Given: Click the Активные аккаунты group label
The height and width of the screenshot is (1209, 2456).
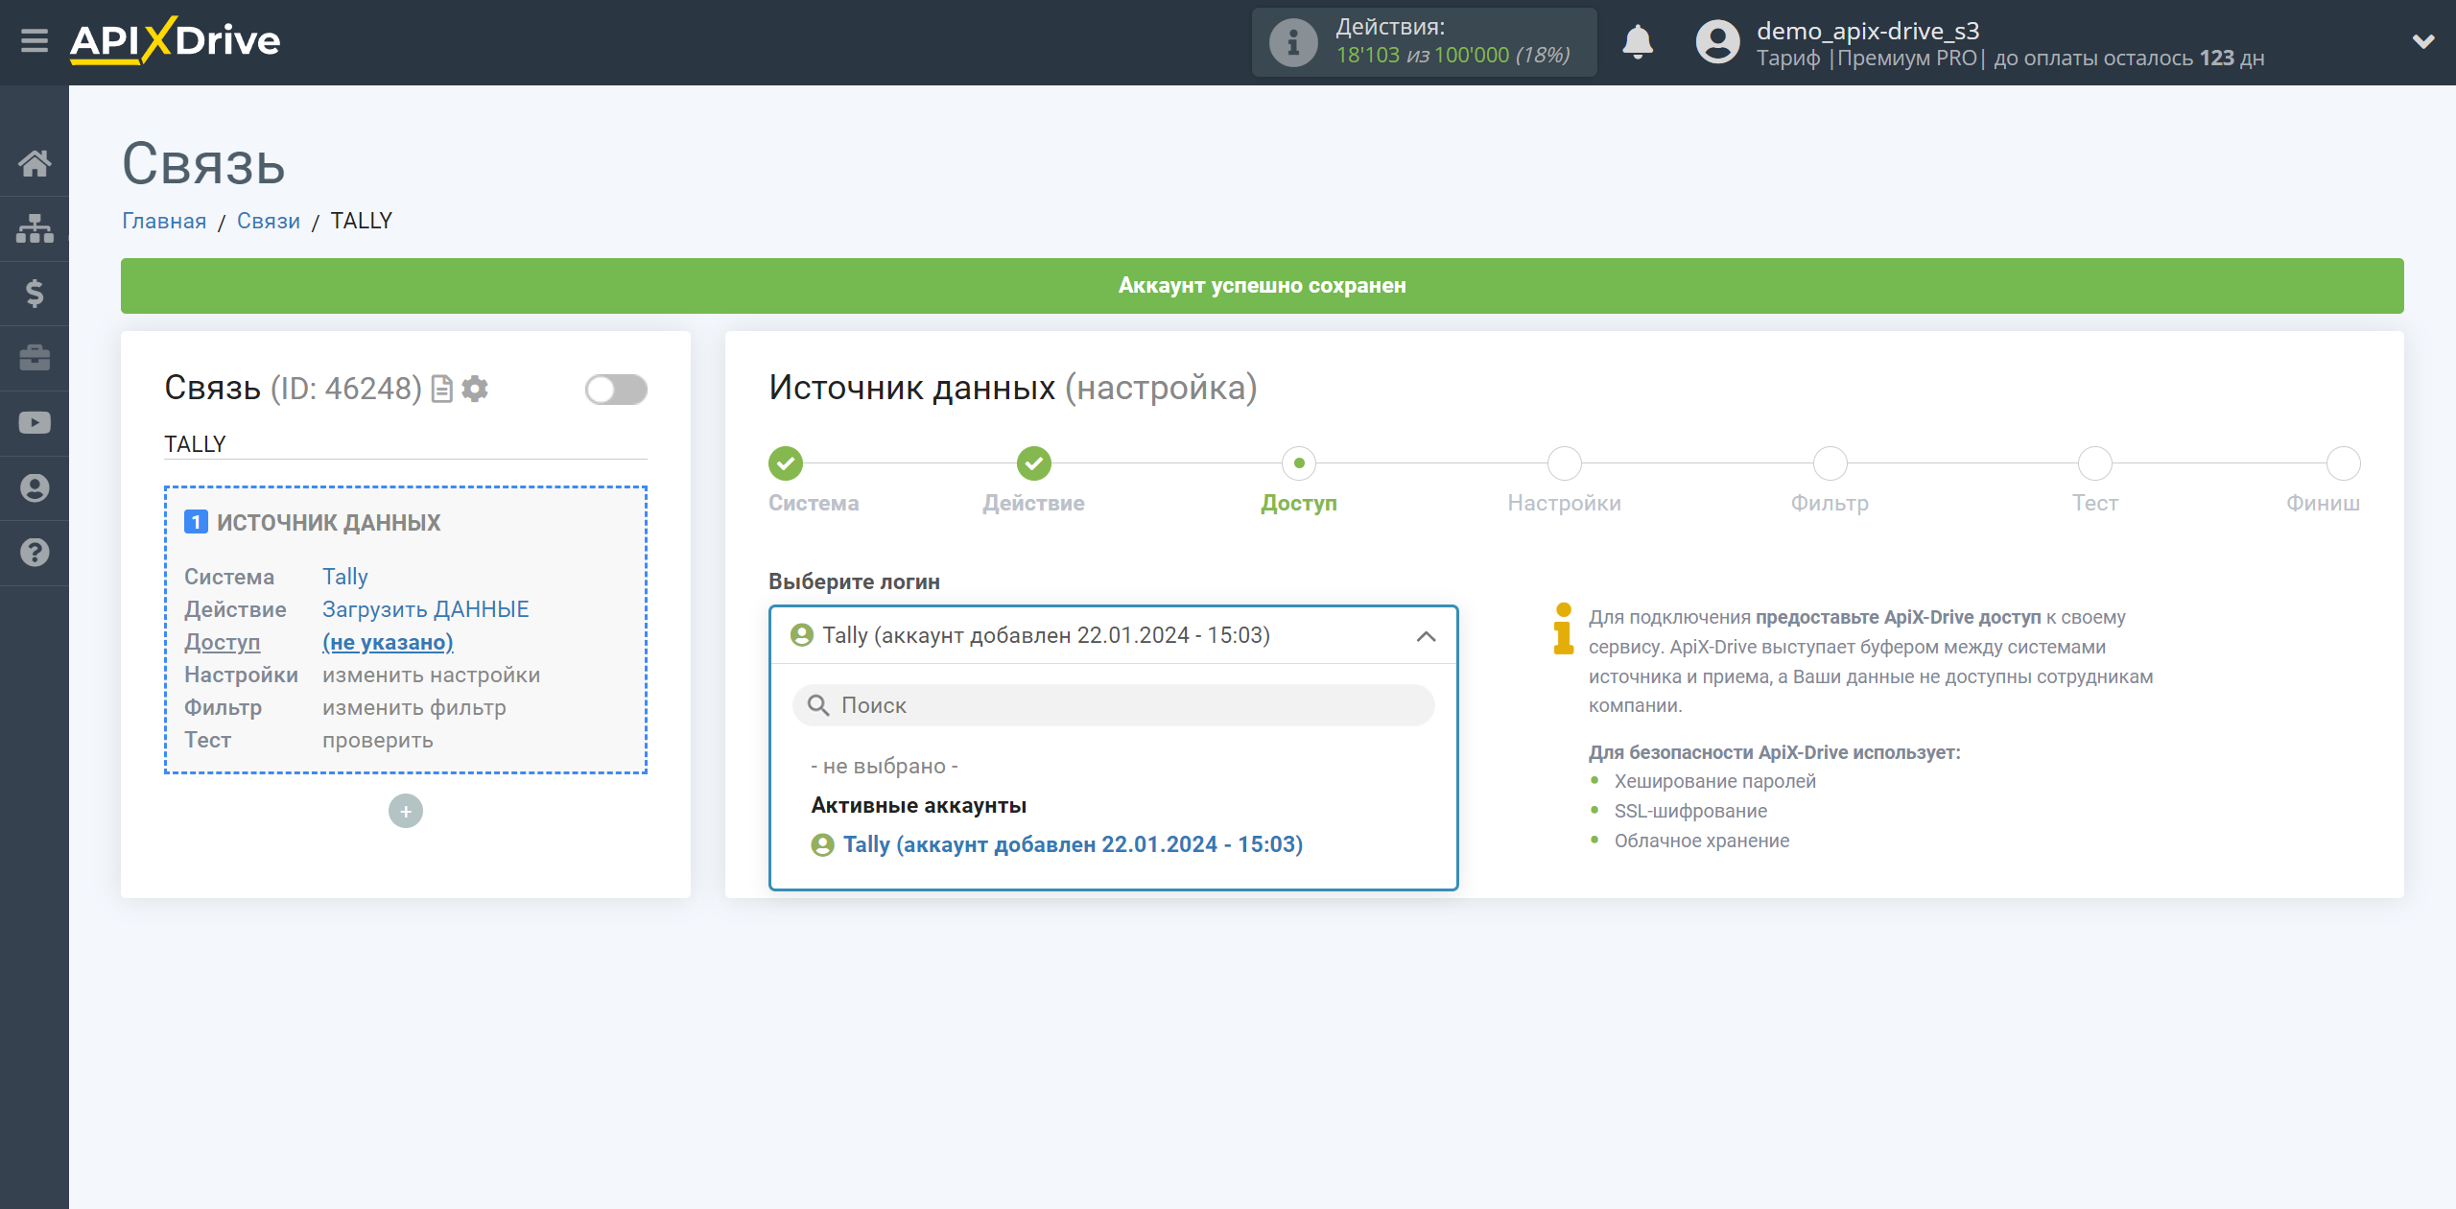Looking at the screenshot, I should click(919, 805).
